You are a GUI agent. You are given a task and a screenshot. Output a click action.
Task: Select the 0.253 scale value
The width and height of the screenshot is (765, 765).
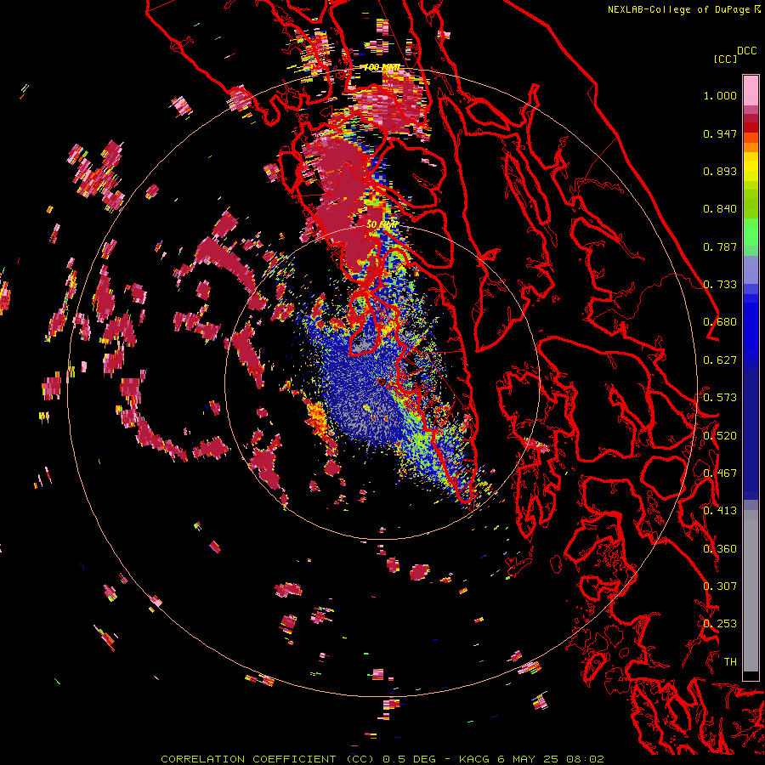[720, 624]
